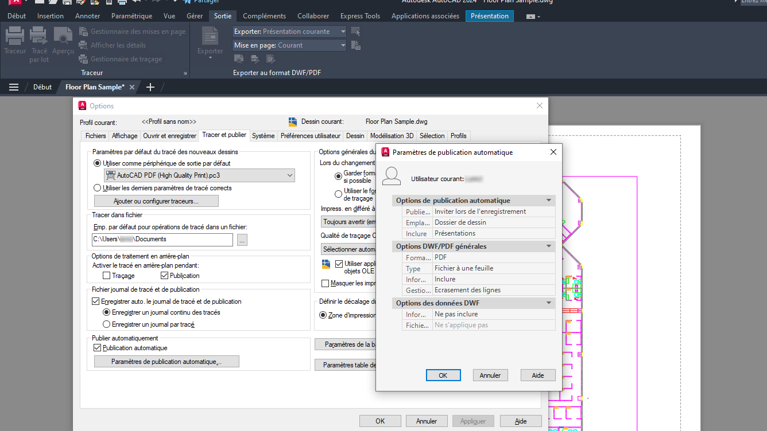Viewport: 767px width, 431px height.
Task: Select Enregistrer un journal continu des tracés
Action: click(106, 312)
